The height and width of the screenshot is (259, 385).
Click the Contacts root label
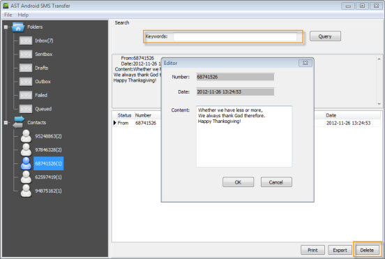tap(36, 122)
